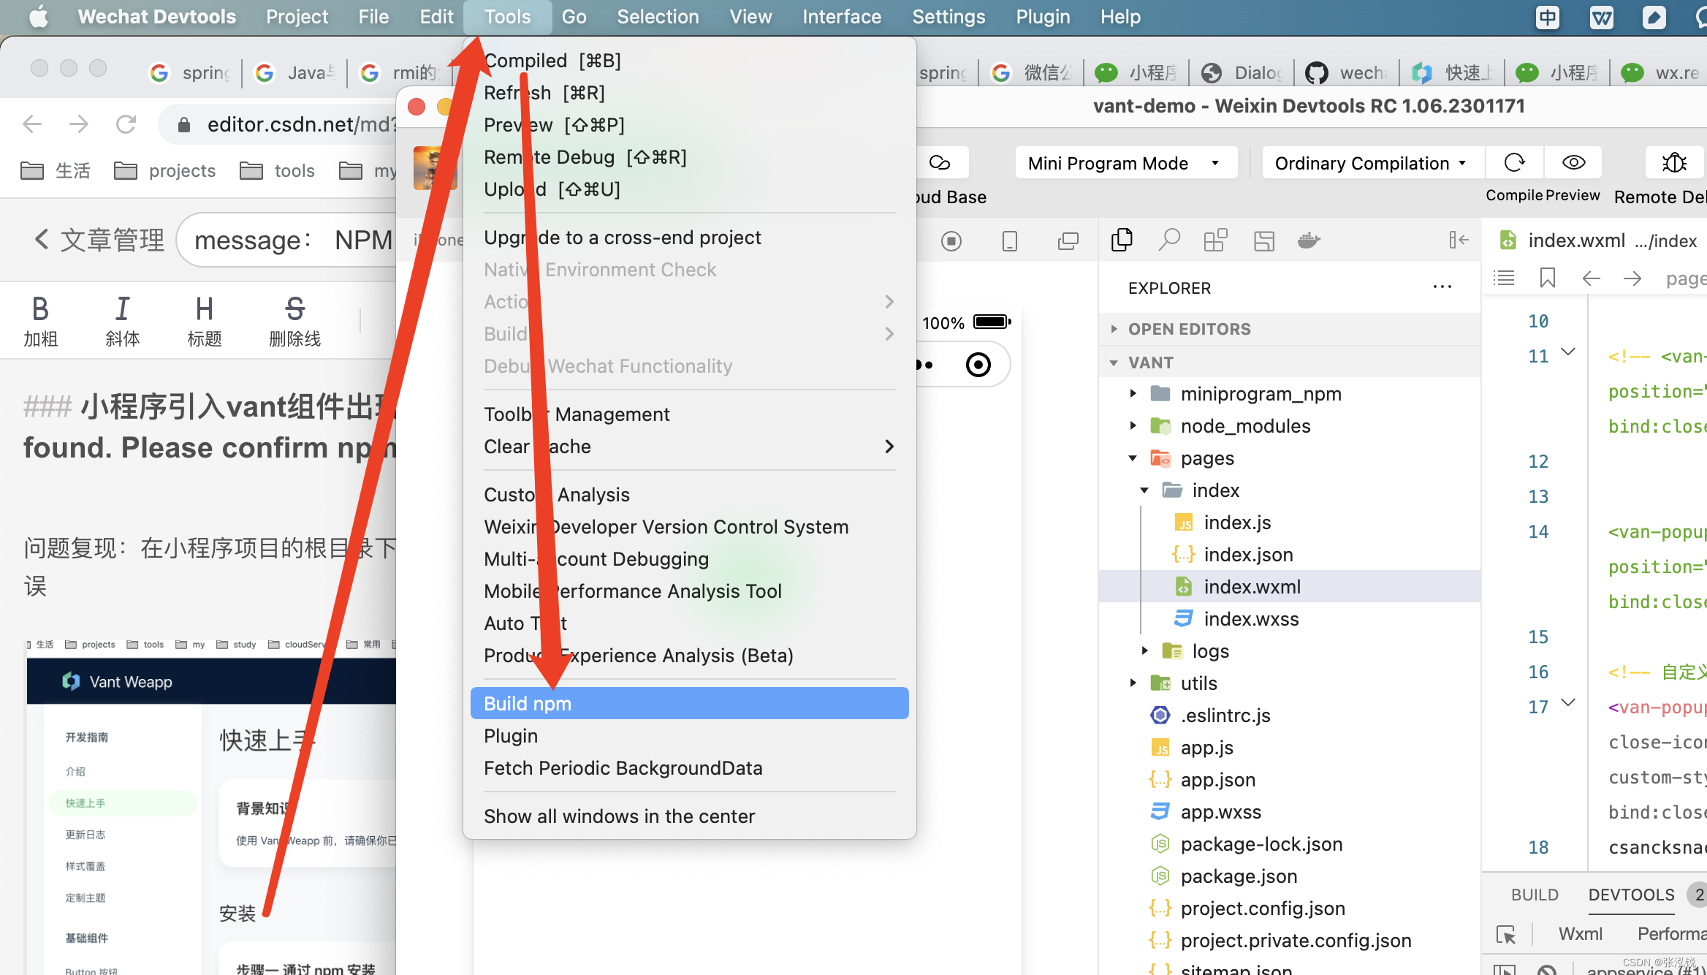1707x975 pixels.
Task: Toggle the simulator stop record button
Action: tap(951, 241)
